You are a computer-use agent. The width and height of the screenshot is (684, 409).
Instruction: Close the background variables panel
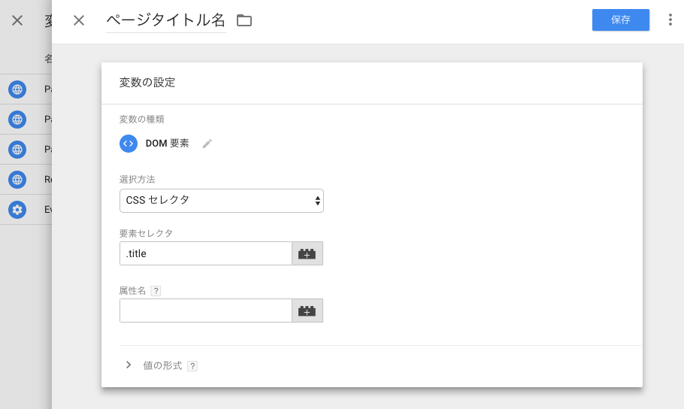[x=17, y=20]
